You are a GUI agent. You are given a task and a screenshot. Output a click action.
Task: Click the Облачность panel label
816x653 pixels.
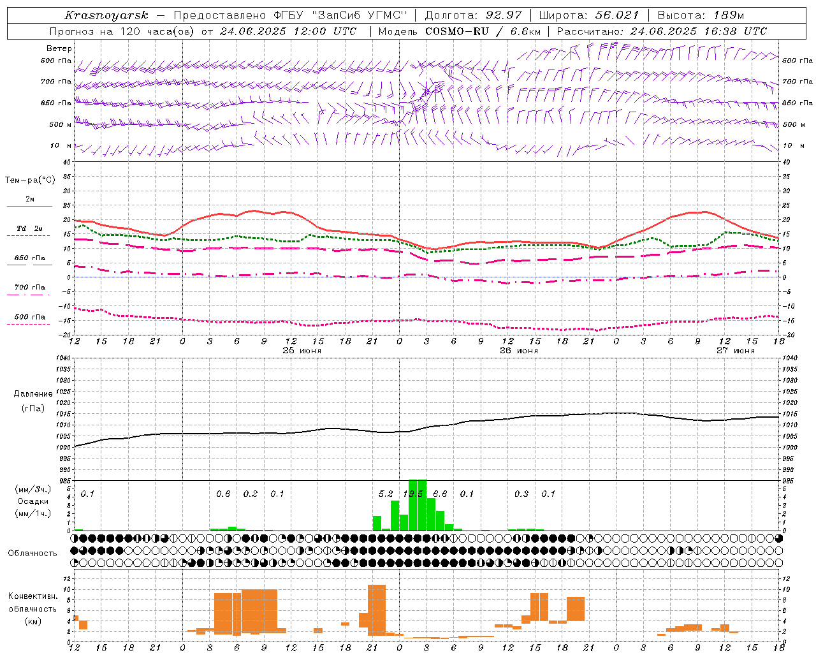33,554
